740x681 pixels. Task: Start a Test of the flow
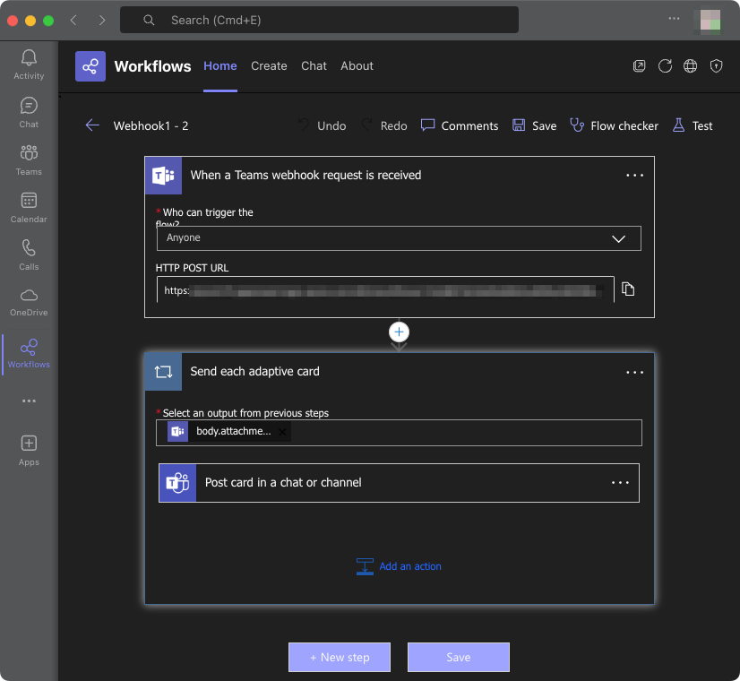coord(693,125)
